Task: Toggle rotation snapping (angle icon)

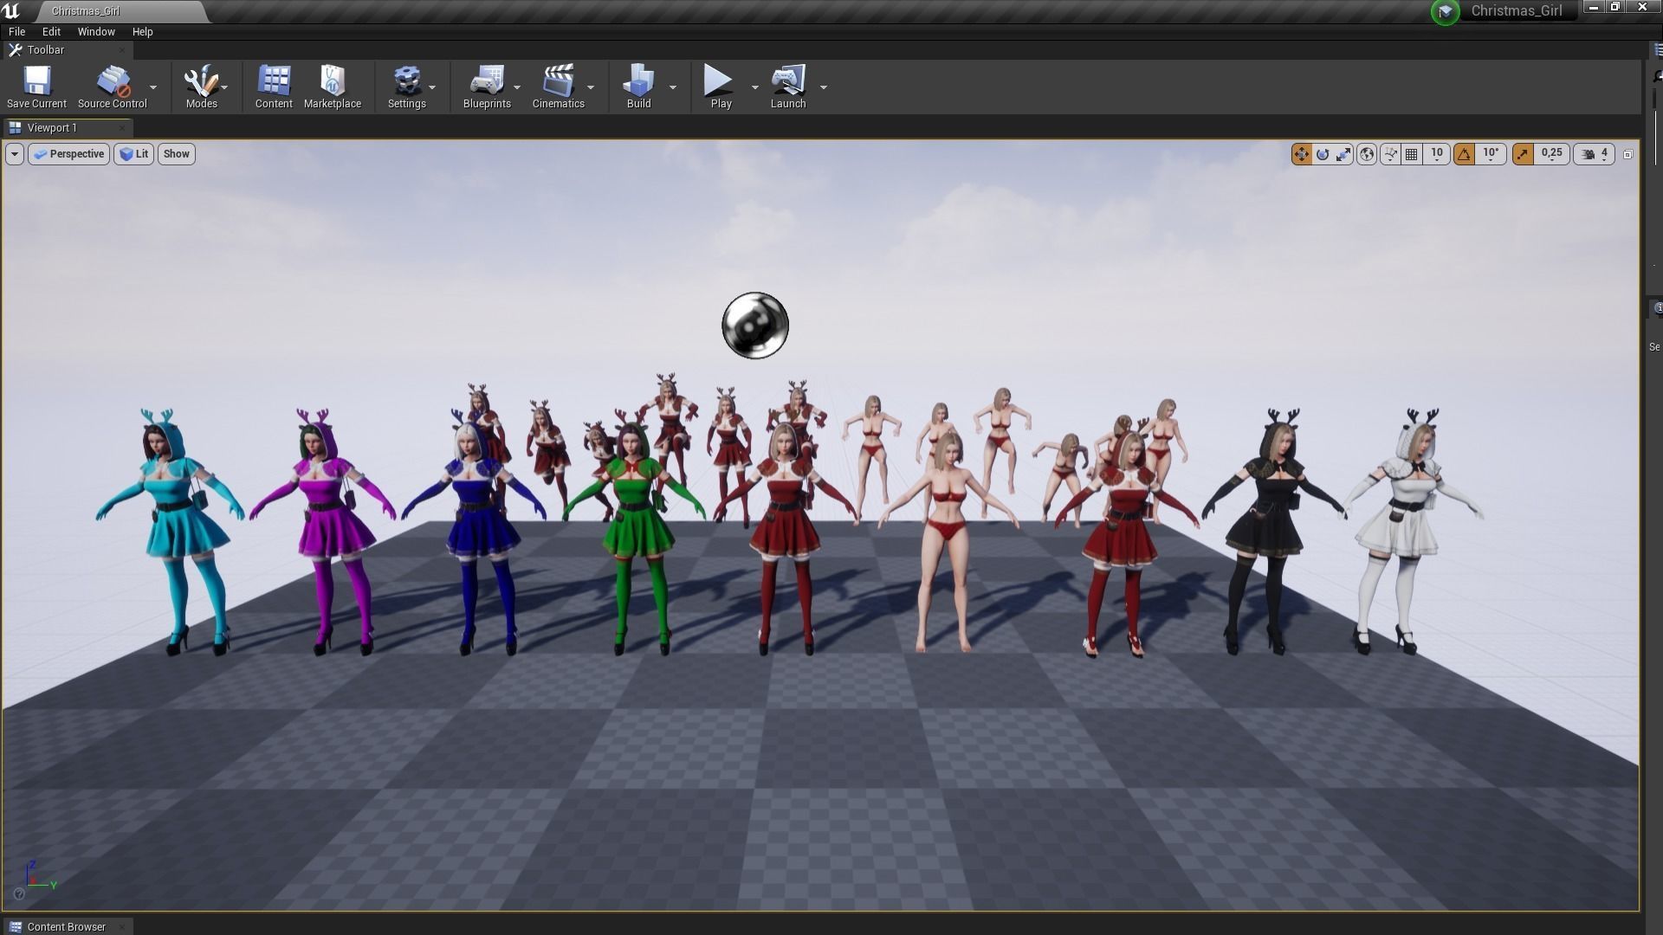Action: (x=1464, y=154)
